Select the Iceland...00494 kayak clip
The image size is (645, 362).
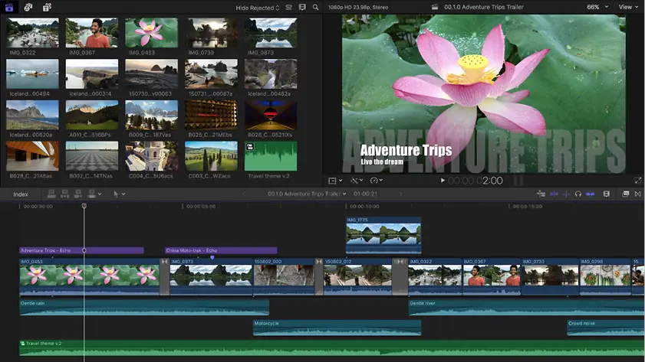32,74
